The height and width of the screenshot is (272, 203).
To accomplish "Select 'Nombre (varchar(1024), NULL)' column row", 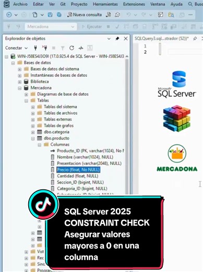I will 85,157.
